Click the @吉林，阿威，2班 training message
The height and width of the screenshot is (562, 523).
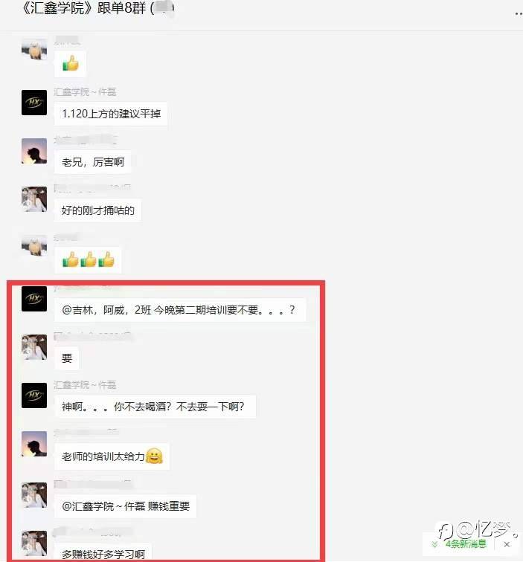pyautogui.click(x=180, y=310)
